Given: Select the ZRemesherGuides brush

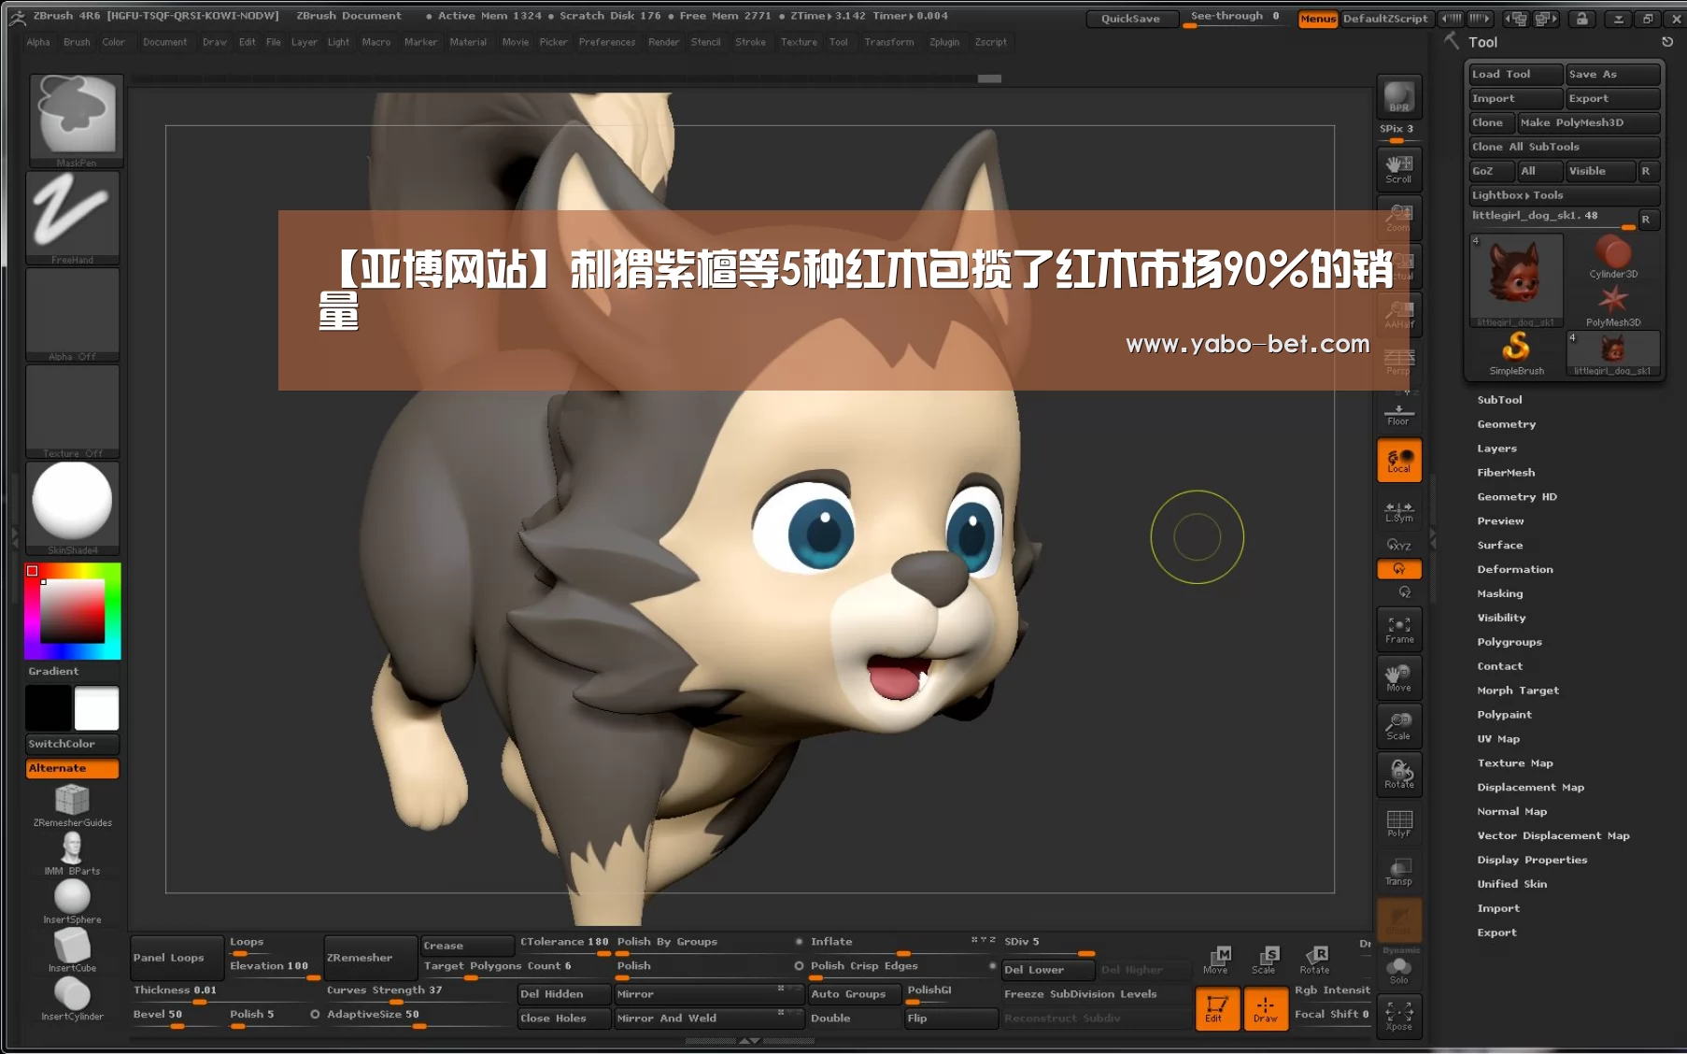Looking at the screenshot, I should point(72,805).
